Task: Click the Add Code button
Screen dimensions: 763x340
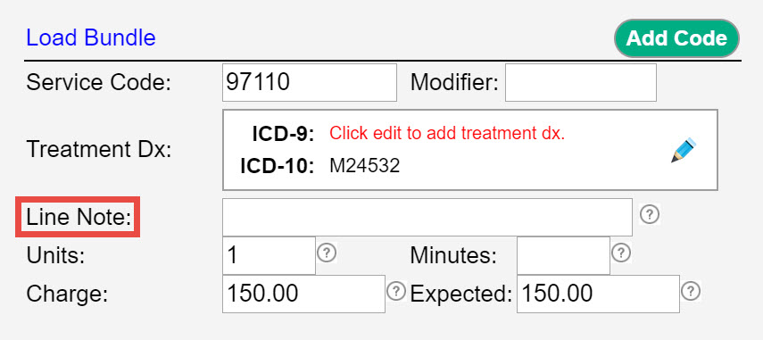Action: pyautogui.click(x=676, y=38)
